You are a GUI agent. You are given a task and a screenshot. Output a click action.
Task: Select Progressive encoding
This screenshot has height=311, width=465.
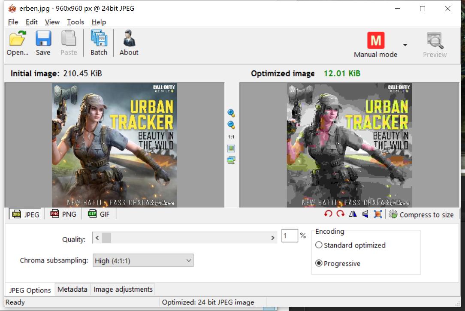click(x=338, y=263)
